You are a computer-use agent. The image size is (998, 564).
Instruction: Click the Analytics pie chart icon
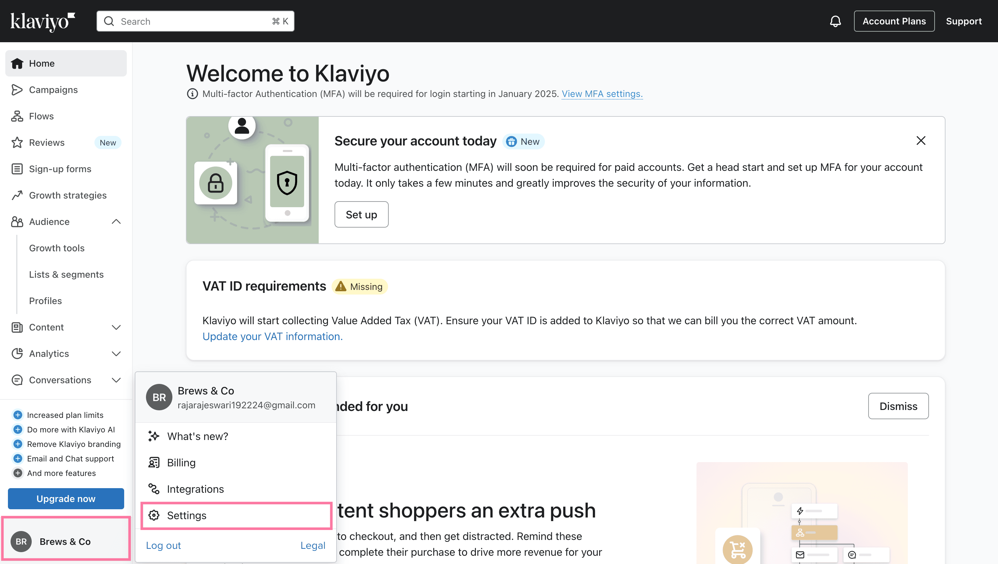[17, 353]
